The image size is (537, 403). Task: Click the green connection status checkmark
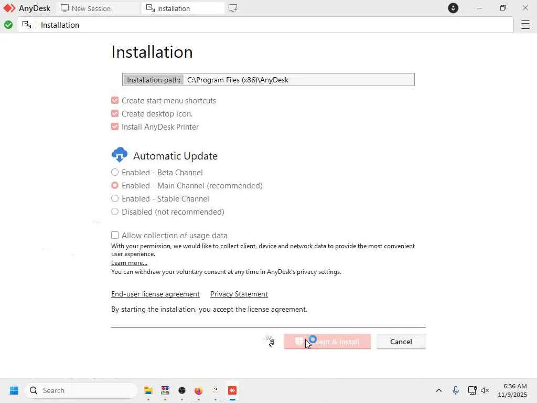(8, 25)
